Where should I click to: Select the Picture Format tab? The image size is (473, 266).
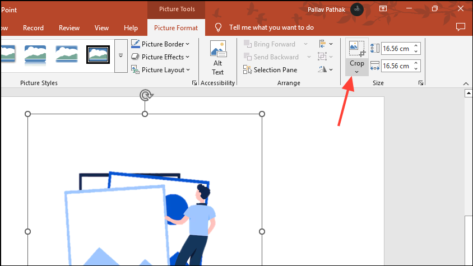click(176, 28)
